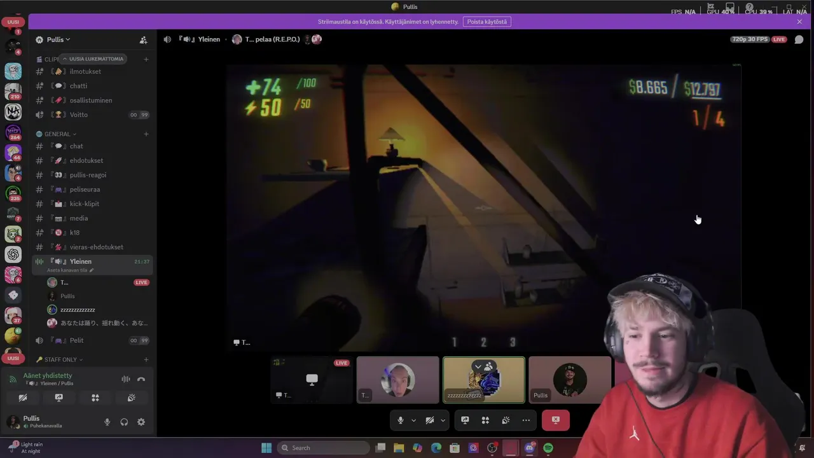The width and height of the screenshot is (814, 458).
Task: Mute microphone in the user panel
Action: [107, 422]
